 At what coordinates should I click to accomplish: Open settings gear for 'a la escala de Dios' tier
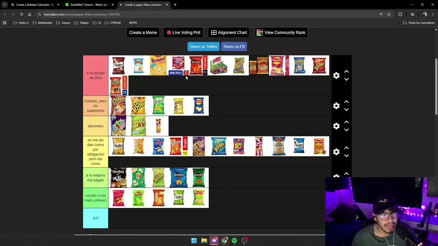click(336, 76)
